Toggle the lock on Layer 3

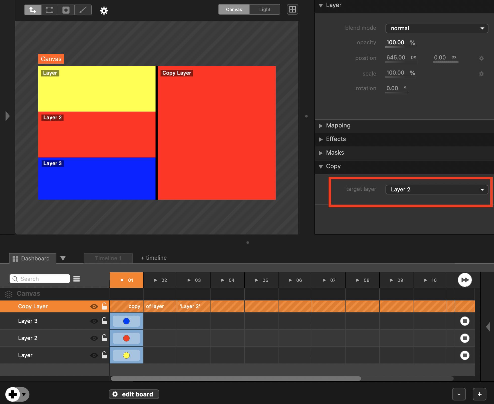click(x=104, y=321)
